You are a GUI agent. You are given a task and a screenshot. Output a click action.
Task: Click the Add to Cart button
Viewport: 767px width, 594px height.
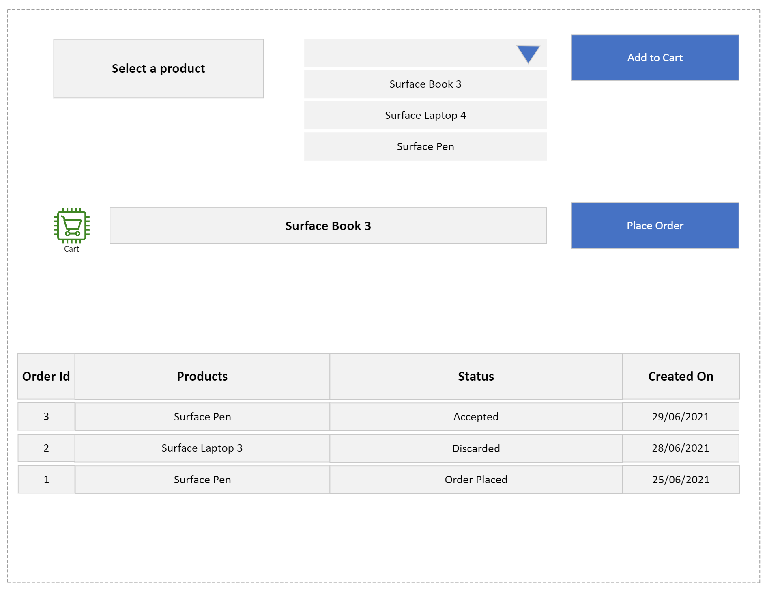[x=655, y=58]
